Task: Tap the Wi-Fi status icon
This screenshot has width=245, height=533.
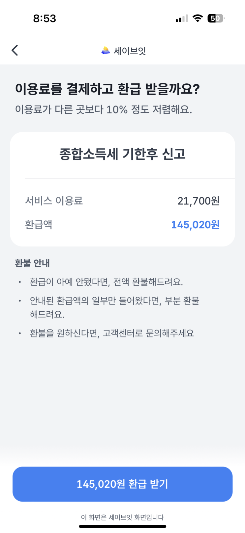Action: pyautogui.click(x=198, y=18)
